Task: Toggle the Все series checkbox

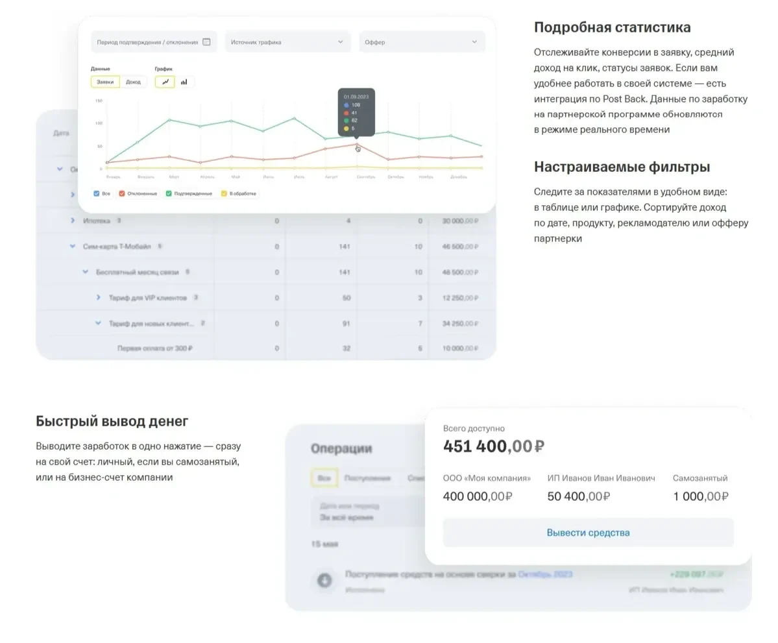Action: click(96, 193)
